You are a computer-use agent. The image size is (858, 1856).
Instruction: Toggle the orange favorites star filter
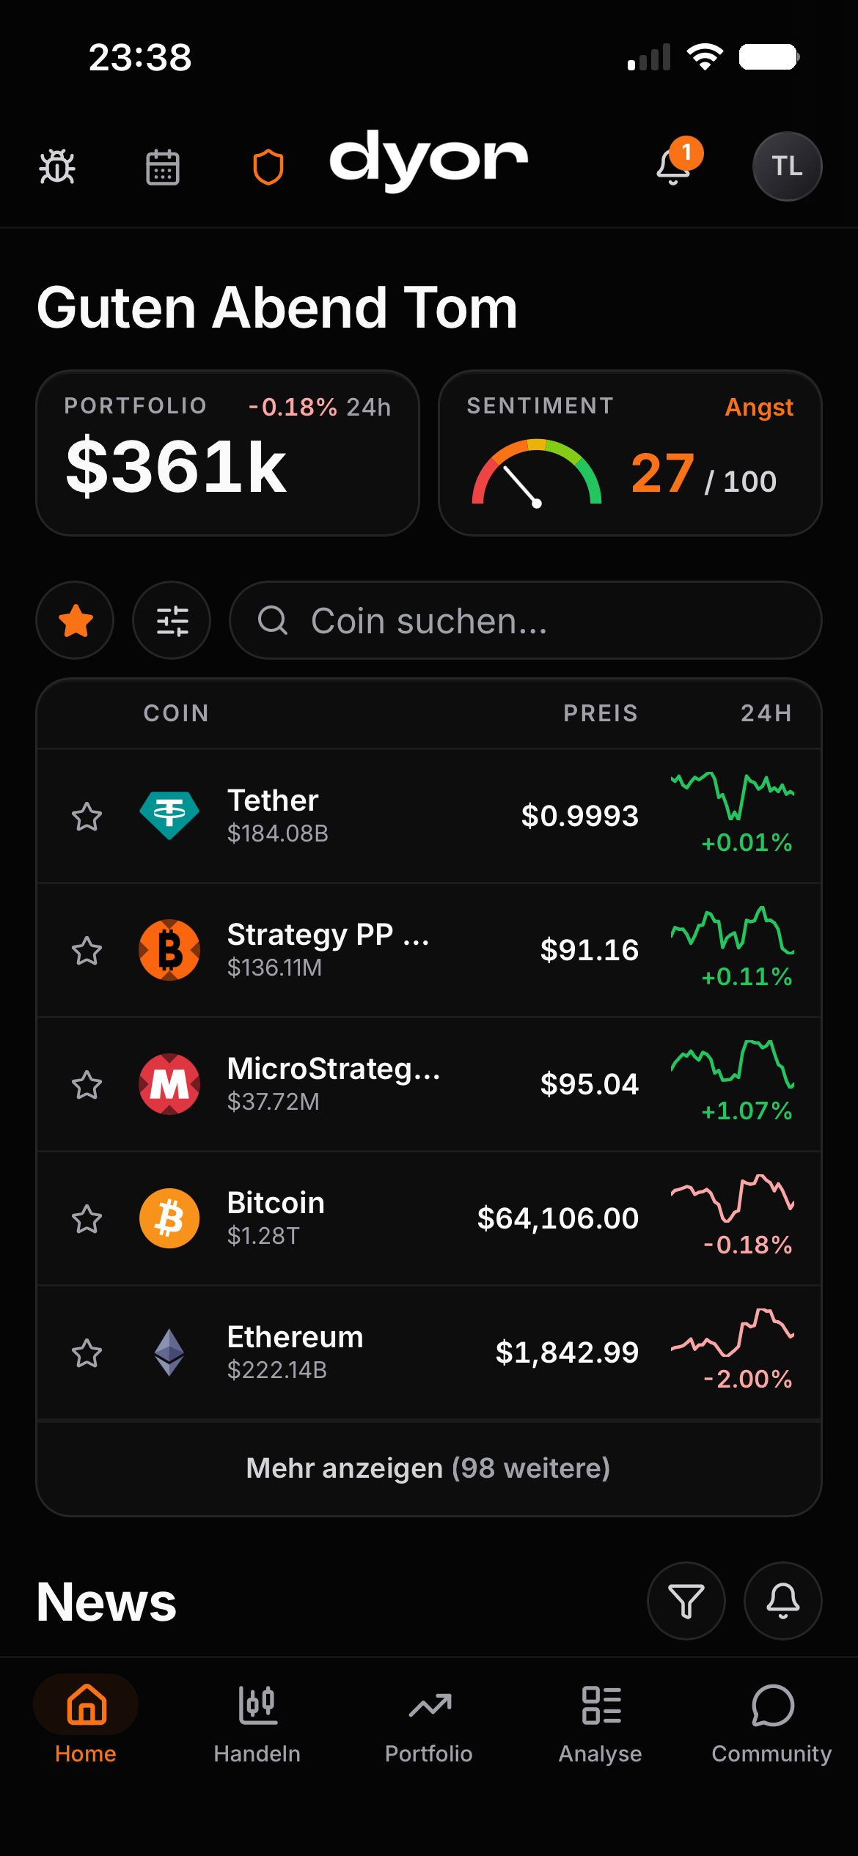[76, 620]
